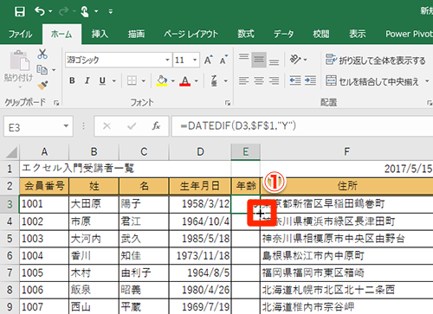Open the 游ゴシック font name dropdown

pyautogui.click(x=167, y=60)
